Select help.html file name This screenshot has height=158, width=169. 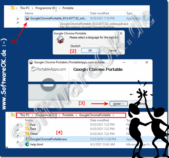click(37, 144)
